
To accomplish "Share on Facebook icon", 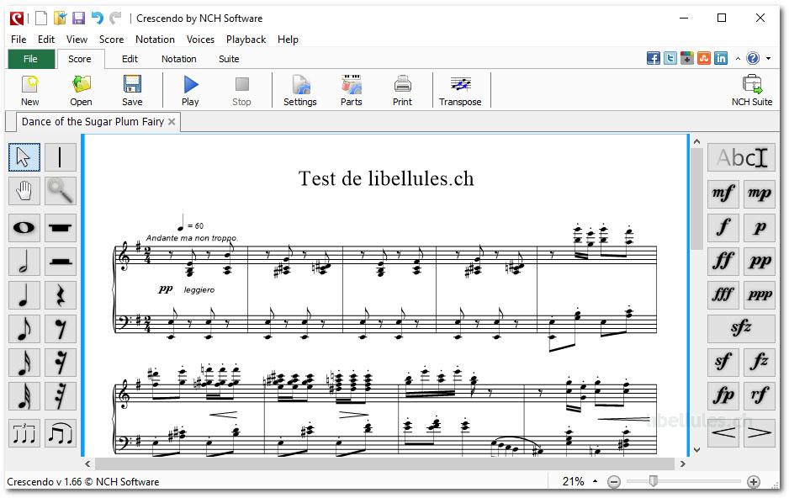I will coord(653,58).
